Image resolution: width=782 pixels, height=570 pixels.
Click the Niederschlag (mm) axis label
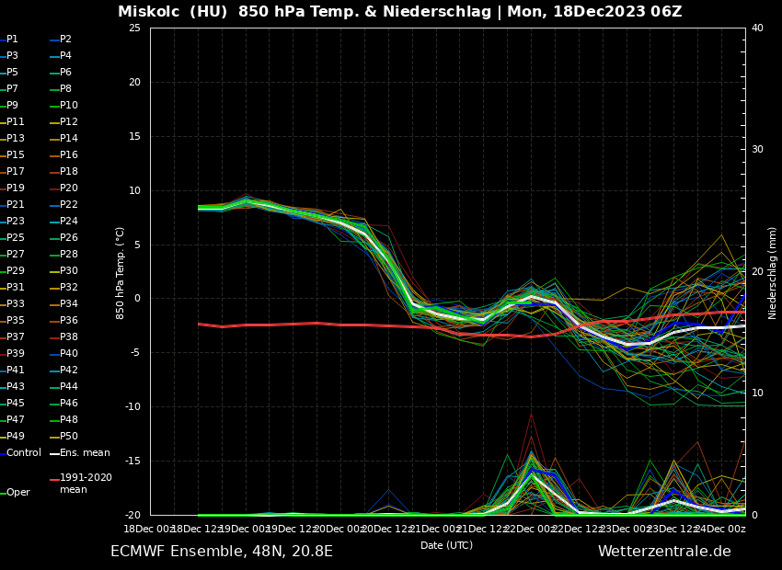click(773, 272)
